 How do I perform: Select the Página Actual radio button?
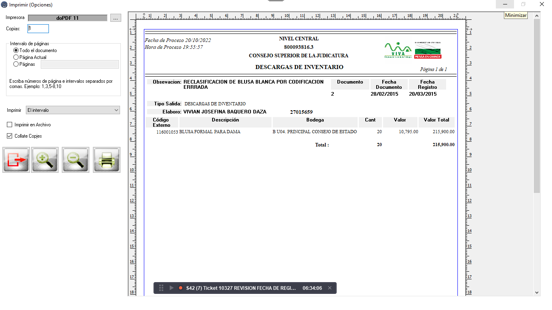tap(16, 57)
